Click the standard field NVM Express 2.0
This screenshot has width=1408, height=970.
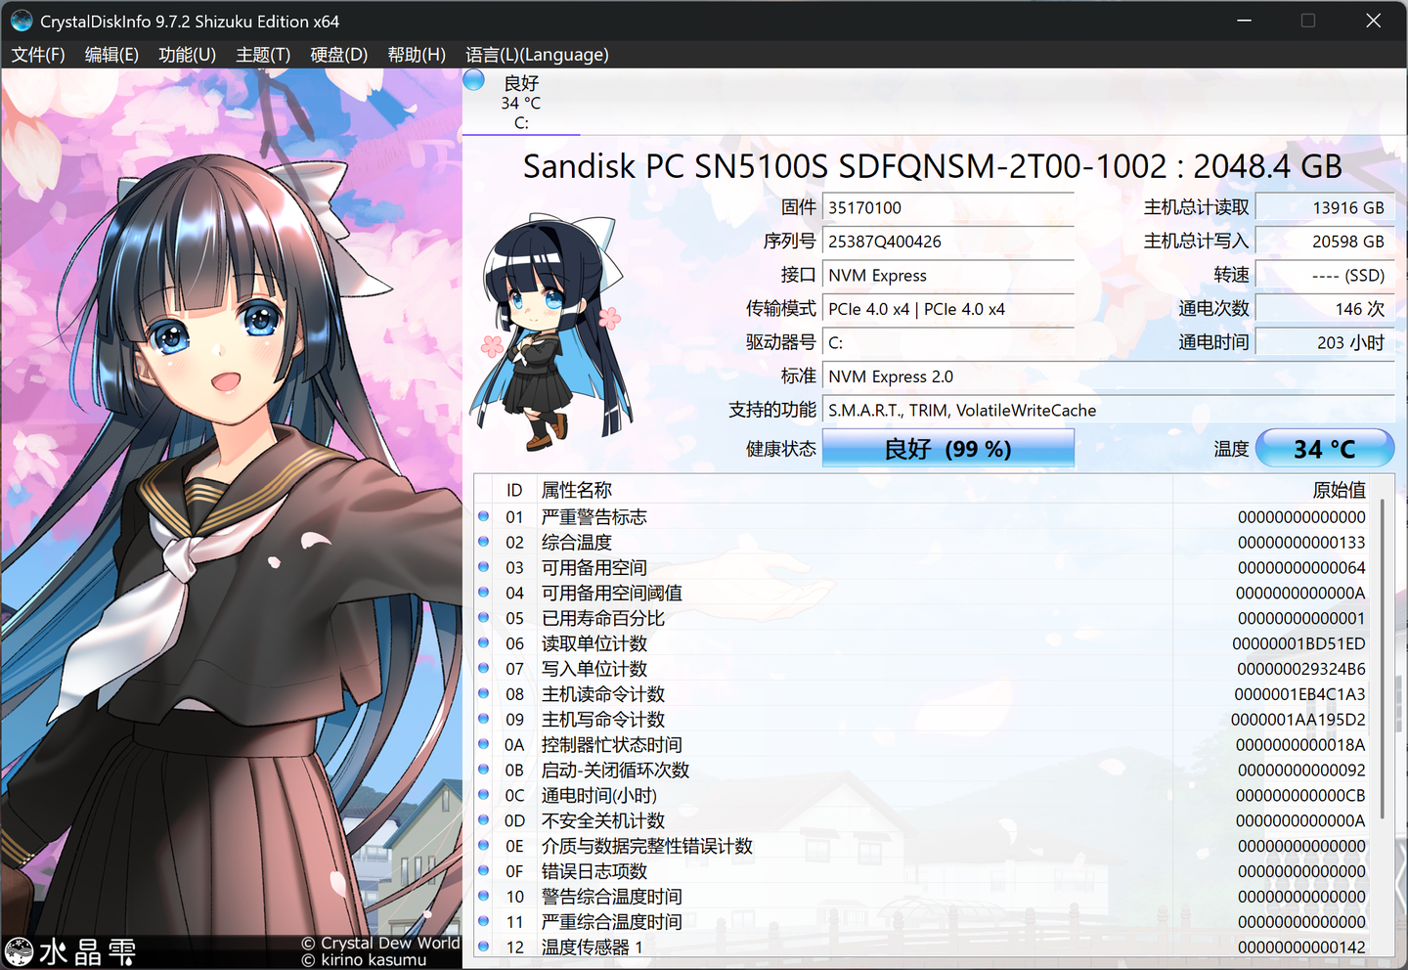[x=1109, y=376]
